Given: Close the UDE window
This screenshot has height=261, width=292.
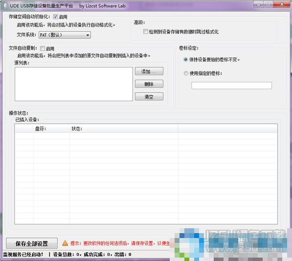Looking at the screenshot, I should (282, 4).
